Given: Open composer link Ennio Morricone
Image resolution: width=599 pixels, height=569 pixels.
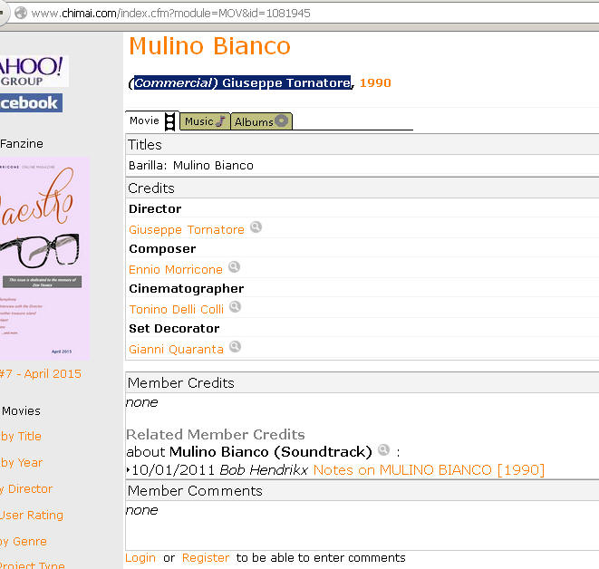Looking at the screenshot, I should pos(176,270).
